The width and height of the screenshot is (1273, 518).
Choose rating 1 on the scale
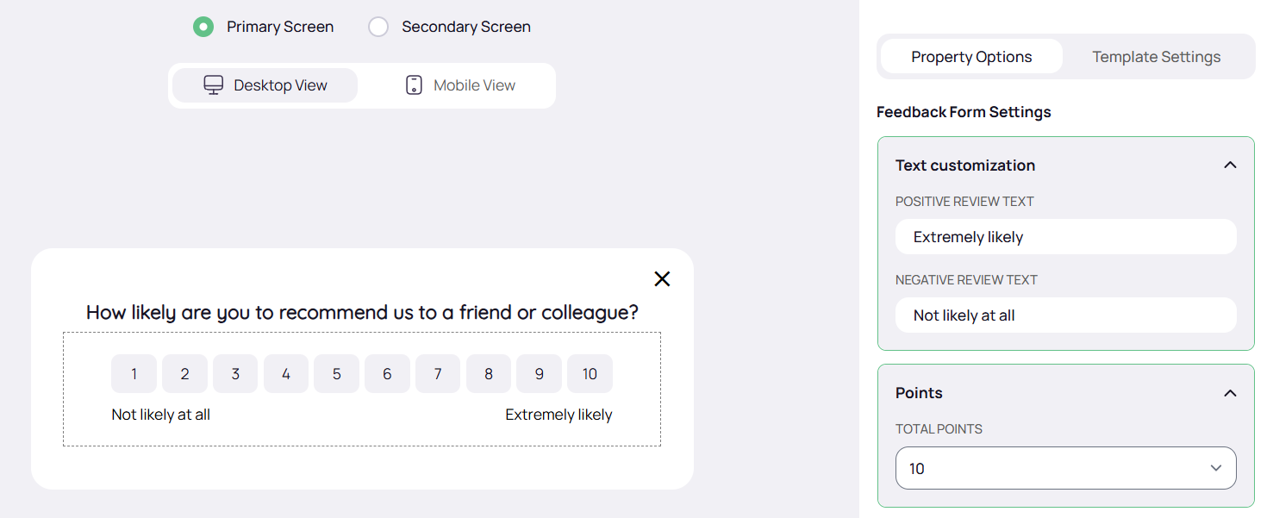(134, 374)
